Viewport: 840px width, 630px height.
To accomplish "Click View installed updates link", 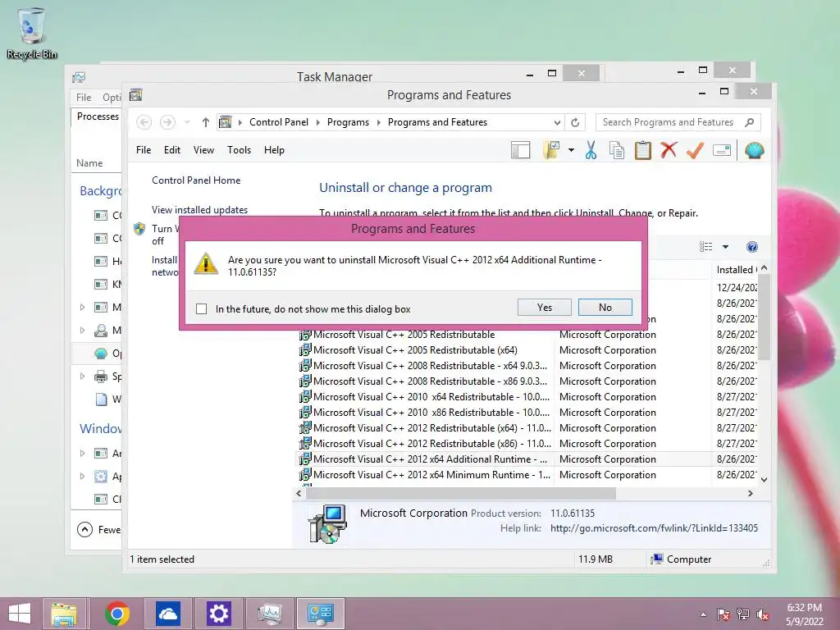I will 199,210.
